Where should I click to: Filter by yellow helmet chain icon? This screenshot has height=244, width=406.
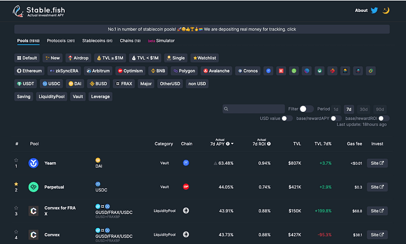pyautogui.click(x=345, y=71)
